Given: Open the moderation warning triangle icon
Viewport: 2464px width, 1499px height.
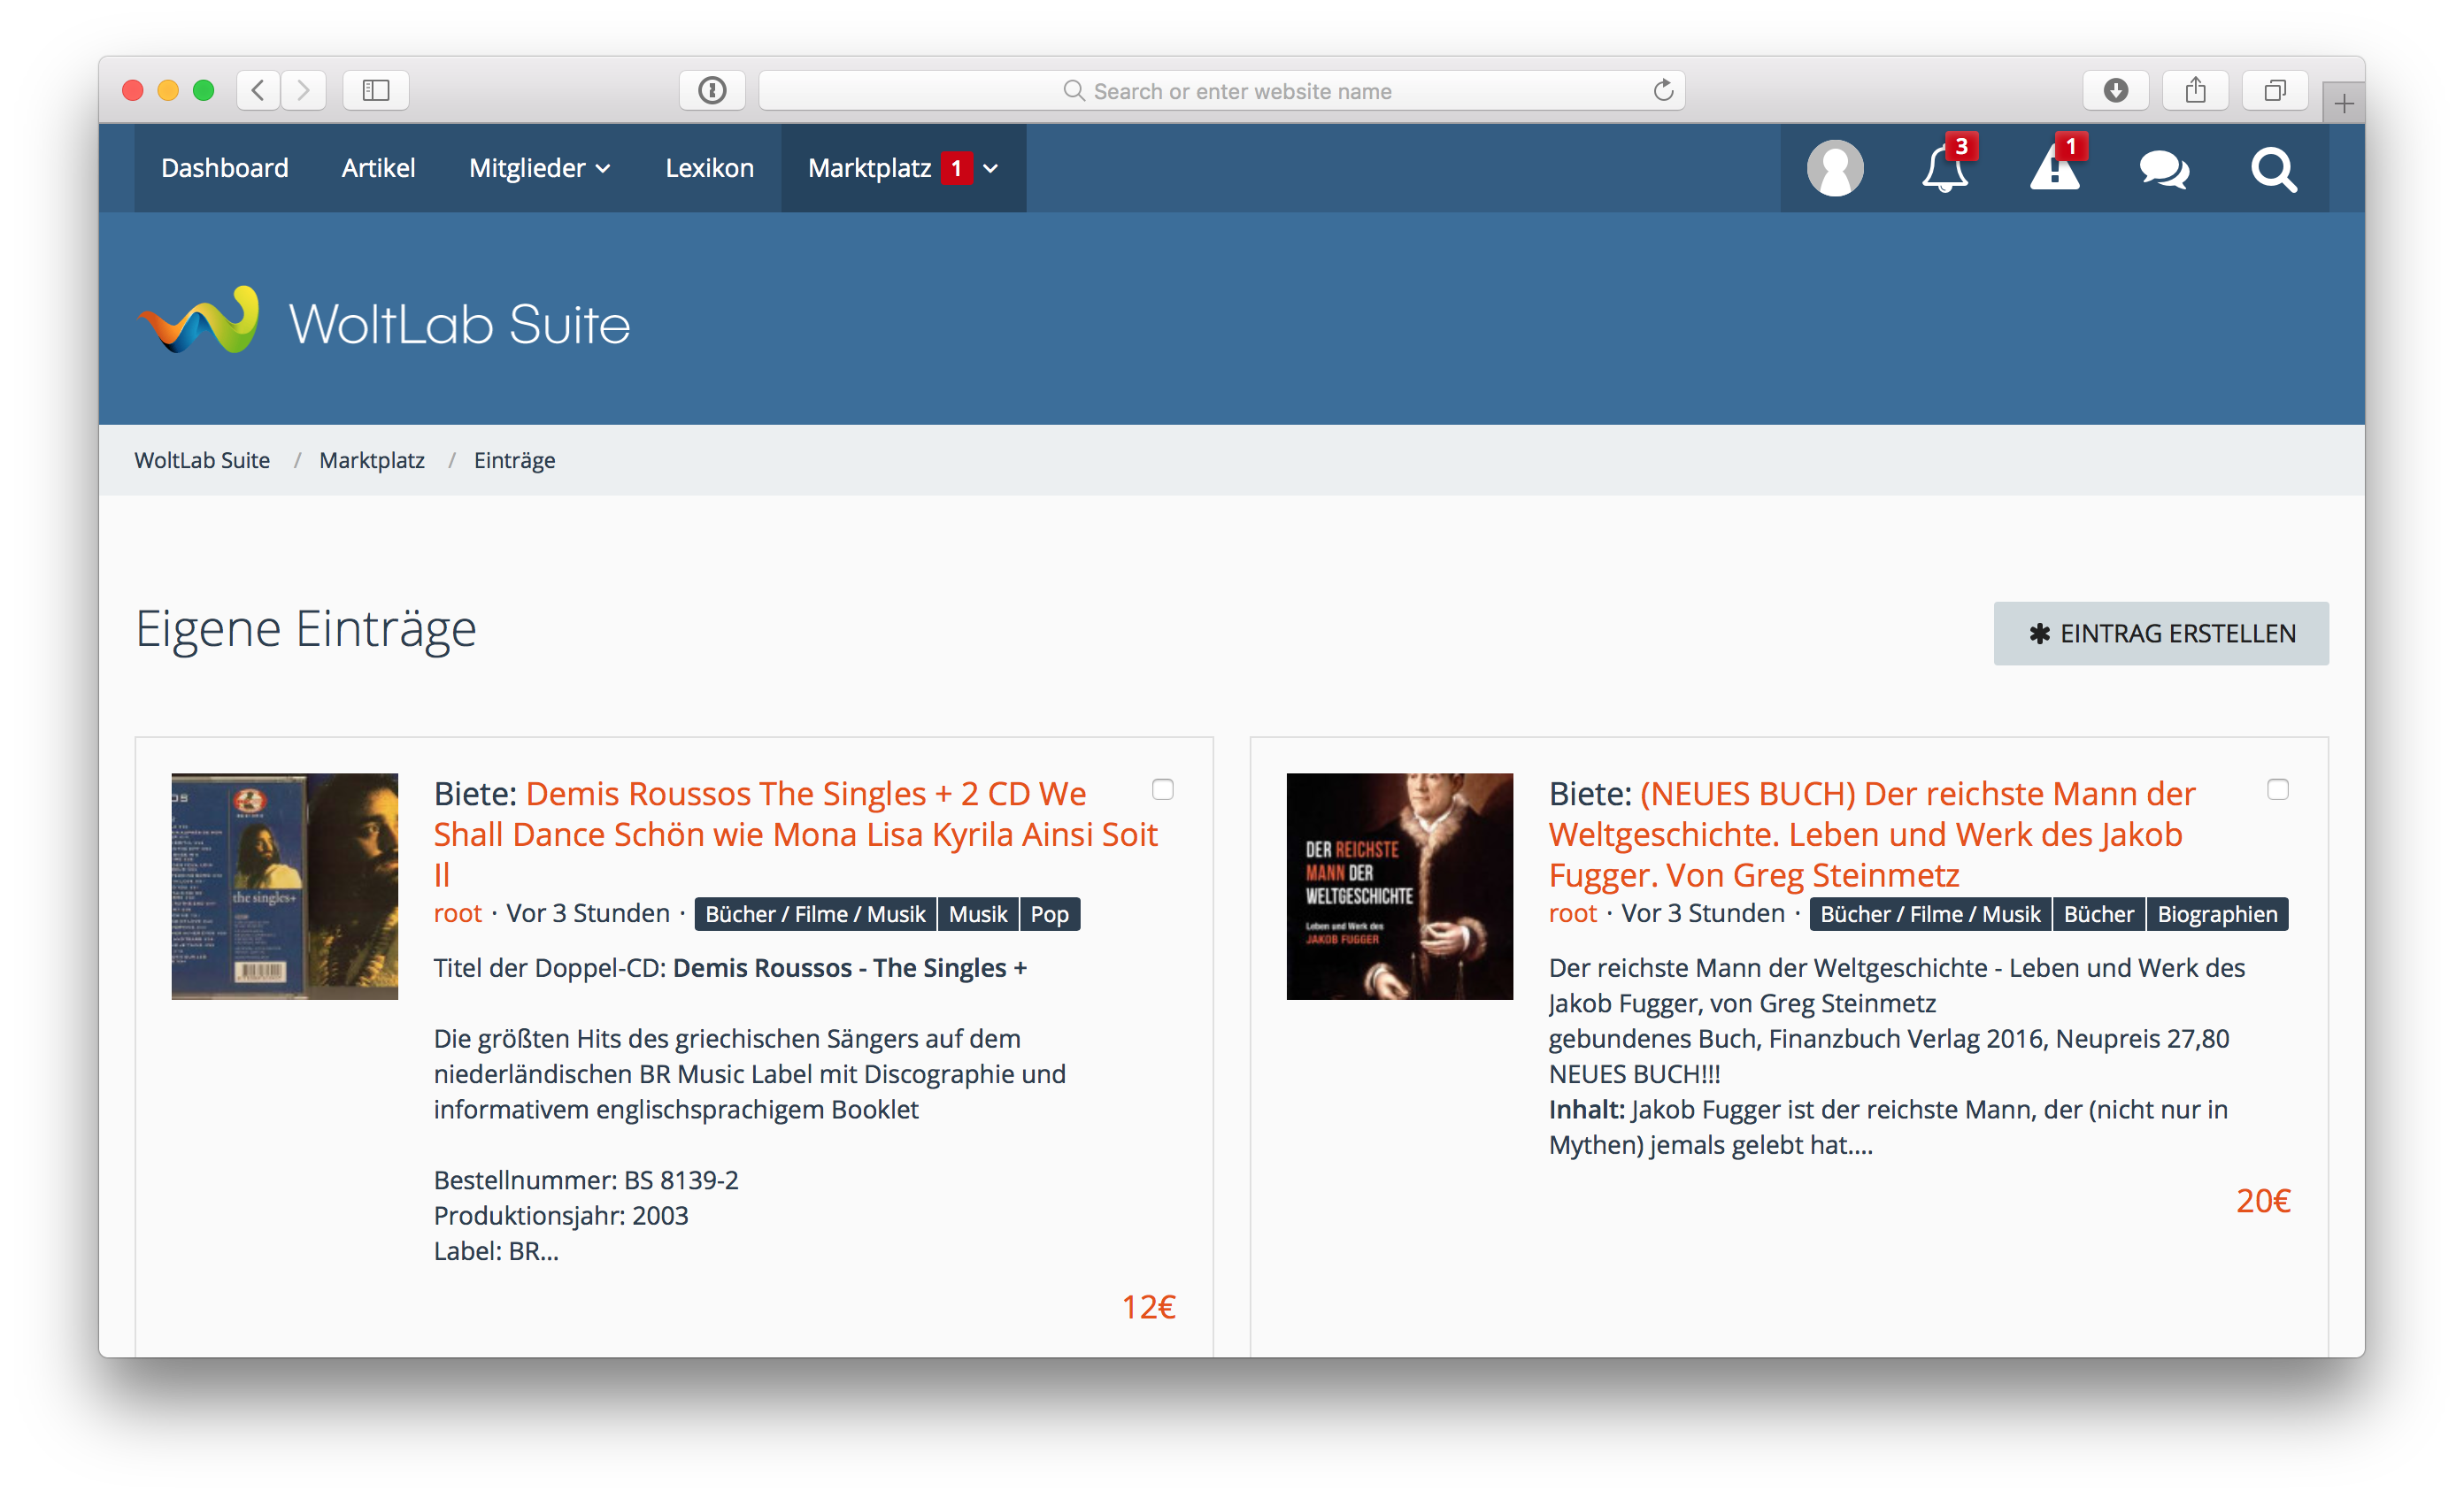Looking at the screenshot, I should point(2054,168).
